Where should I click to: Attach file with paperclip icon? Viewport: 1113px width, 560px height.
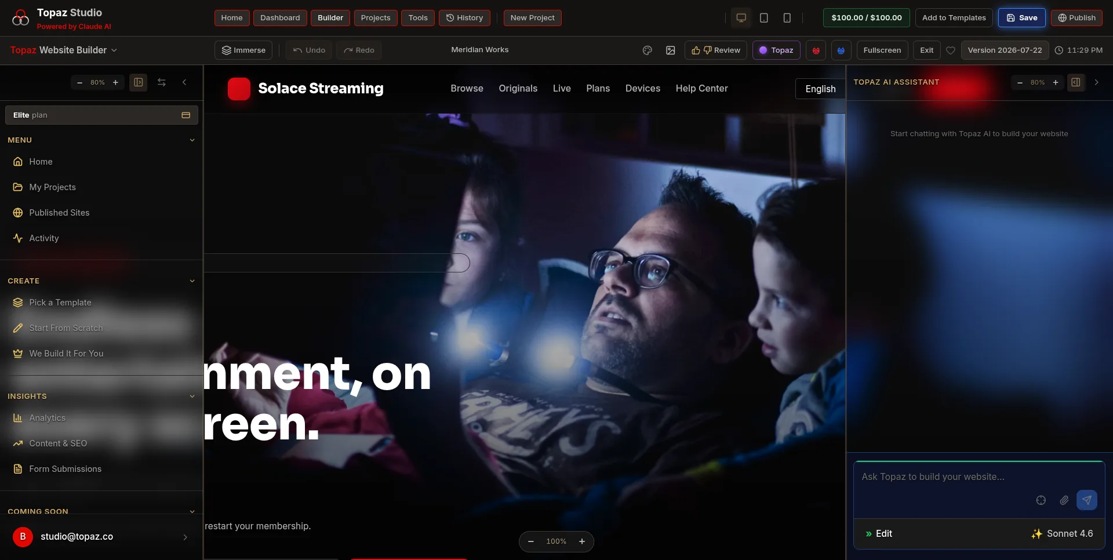(x=1064, y=500)
